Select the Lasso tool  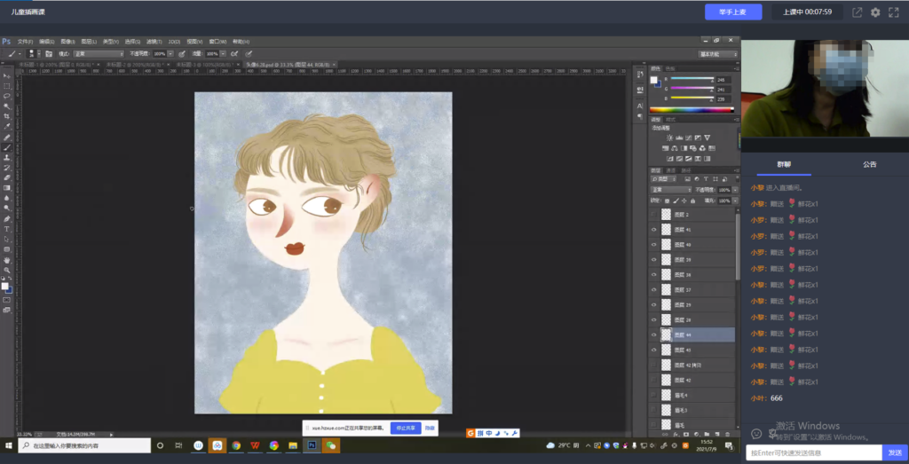point(7,96)
